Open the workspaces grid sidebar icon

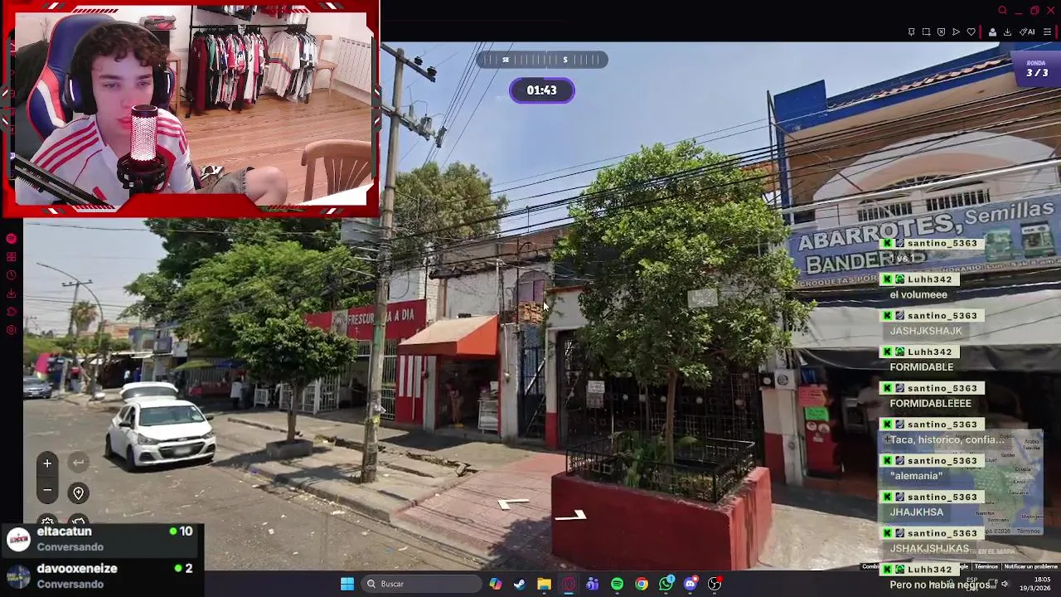click(x=11, y=257)
